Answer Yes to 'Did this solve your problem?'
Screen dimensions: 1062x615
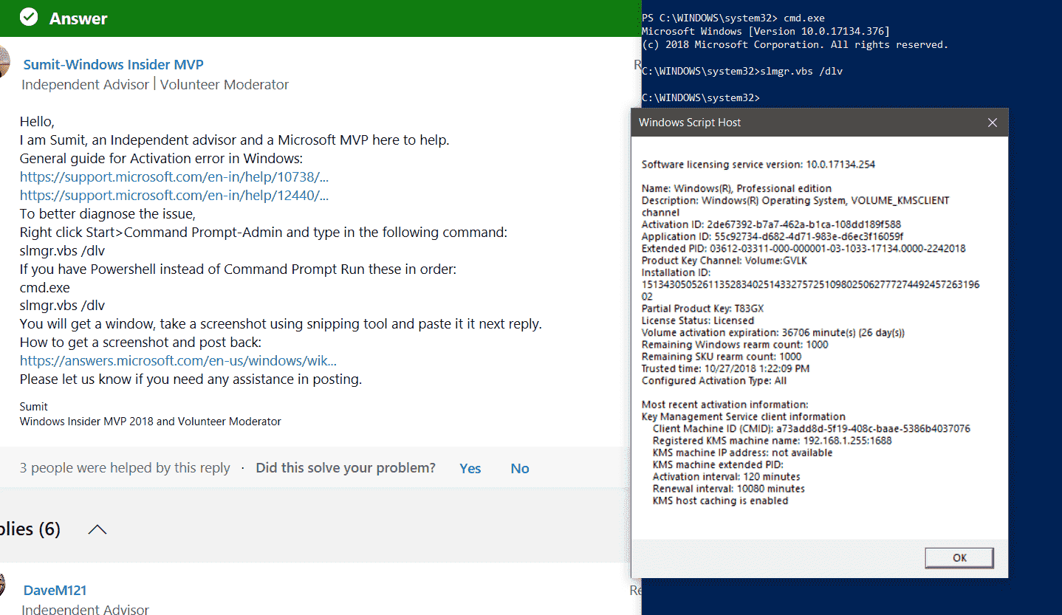pyautogui.click(x=470, y=468)
